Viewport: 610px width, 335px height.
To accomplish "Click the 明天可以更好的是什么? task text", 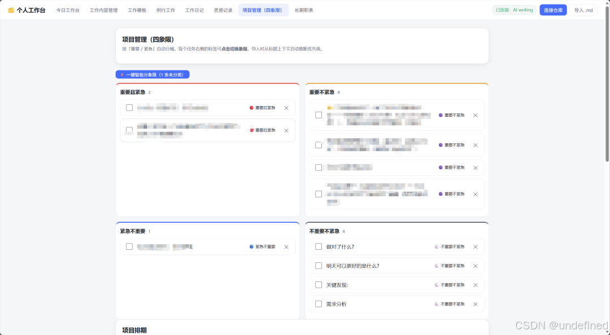I will [x=353, y=266].
